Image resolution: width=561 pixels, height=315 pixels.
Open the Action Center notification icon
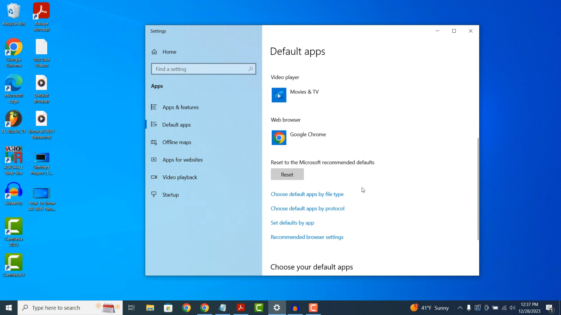(x=550, y=308)
